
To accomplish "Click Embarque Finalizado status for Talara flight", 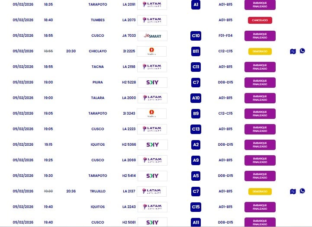I will tap(260, 98).
